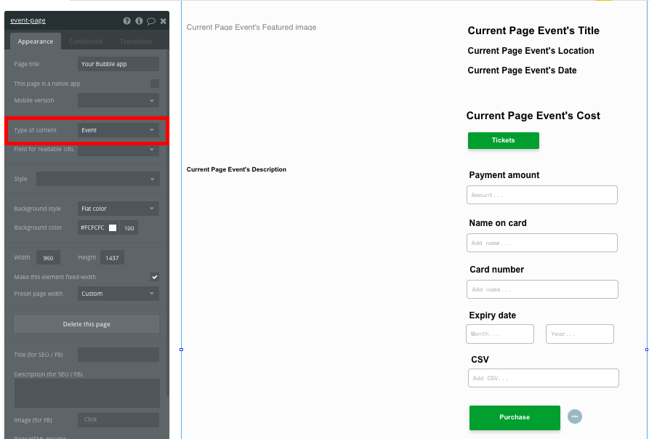Select the Add CSV input
This screenshot has width=649, height=439.
(x=543, y=378)
